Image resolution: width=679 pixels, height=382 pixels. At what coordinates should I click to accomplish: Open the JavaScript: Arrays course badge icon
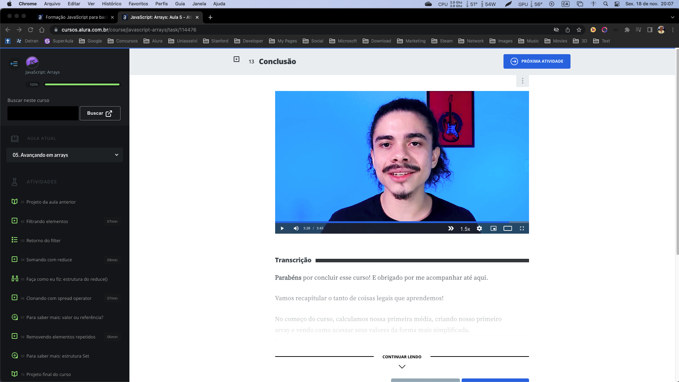pyautogui.click(x=32, y=62)
